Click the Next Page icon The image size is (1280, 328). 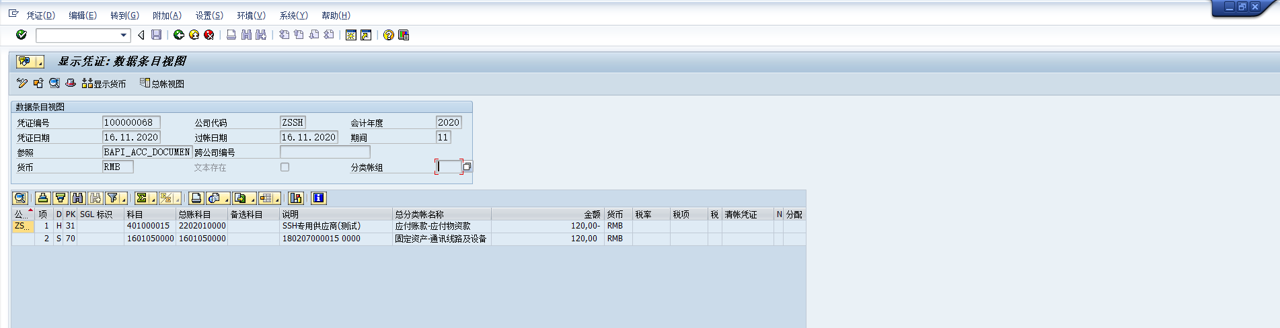[313, 35]
